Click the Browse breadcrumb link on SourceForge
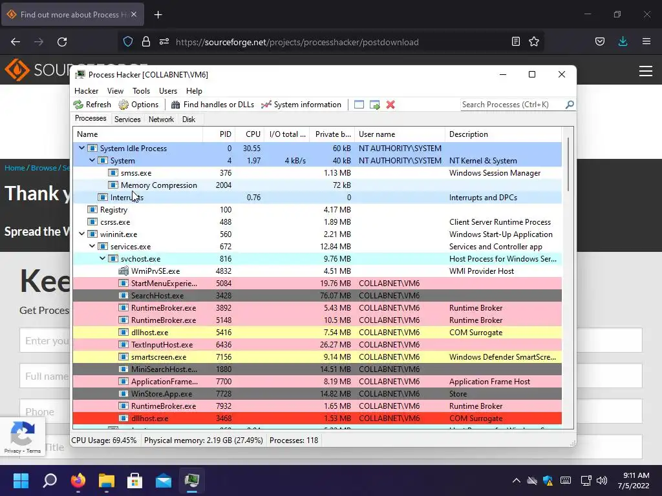The width and height of the screenshot is (662, 496). pyautogui.click(x=43, y=168)
